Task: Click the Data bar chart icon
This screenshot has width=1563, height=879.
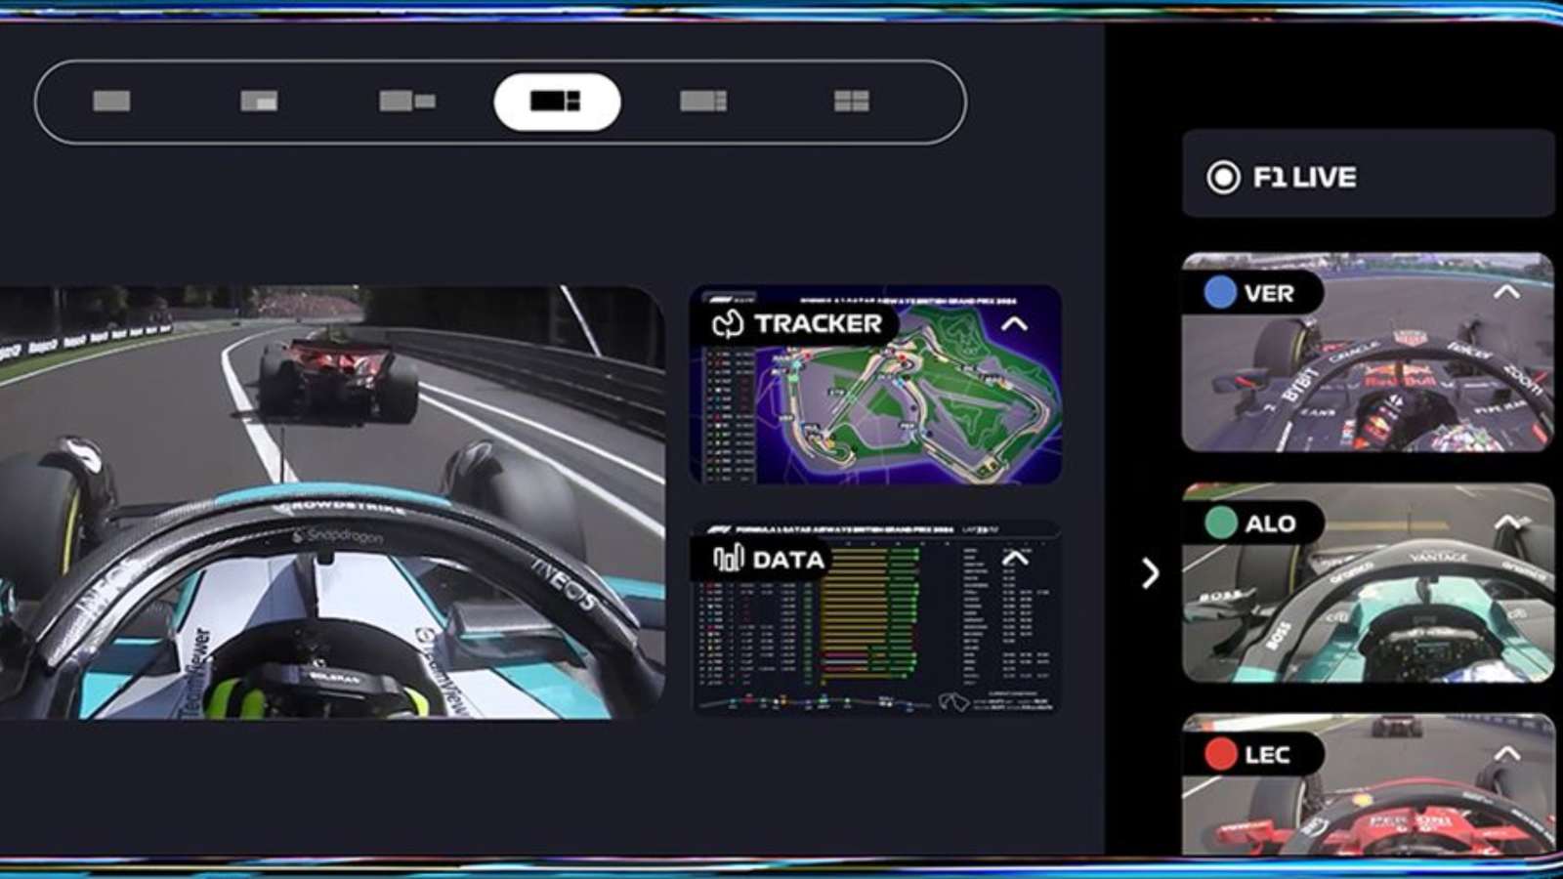Action: point(728,559)
